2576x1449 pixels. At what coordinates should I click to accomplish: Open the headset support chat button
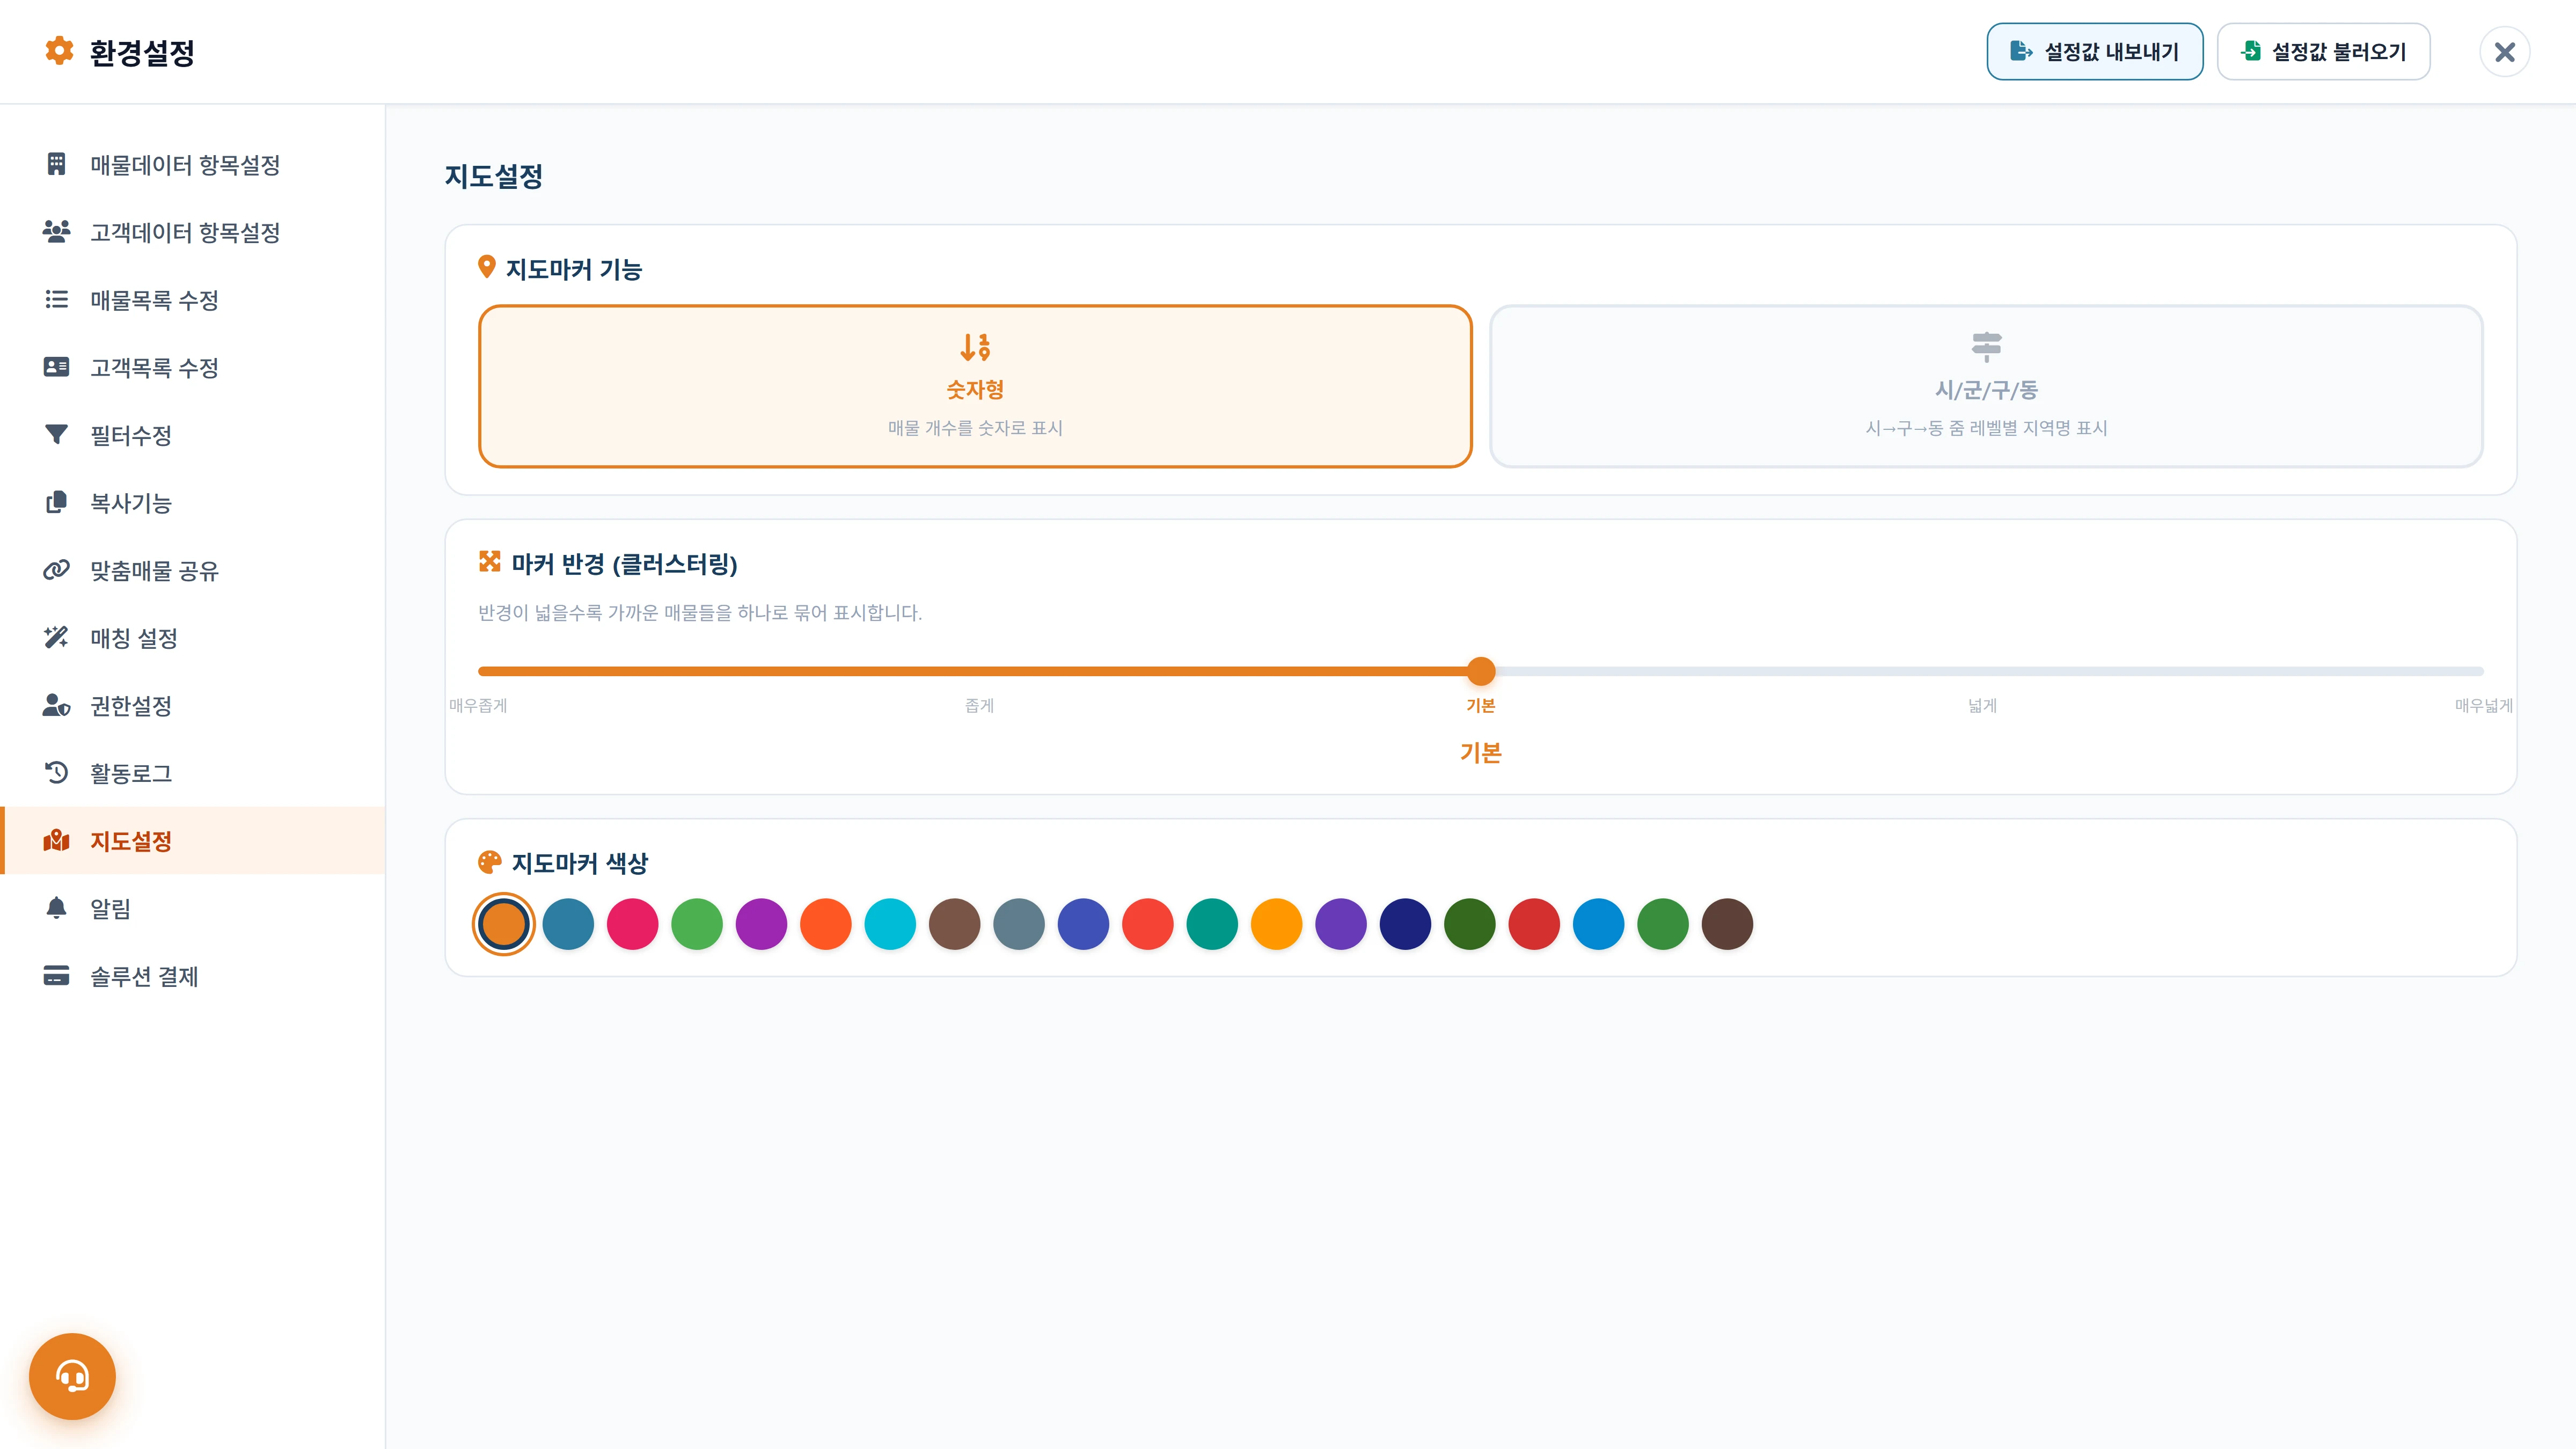point(72,1376)
